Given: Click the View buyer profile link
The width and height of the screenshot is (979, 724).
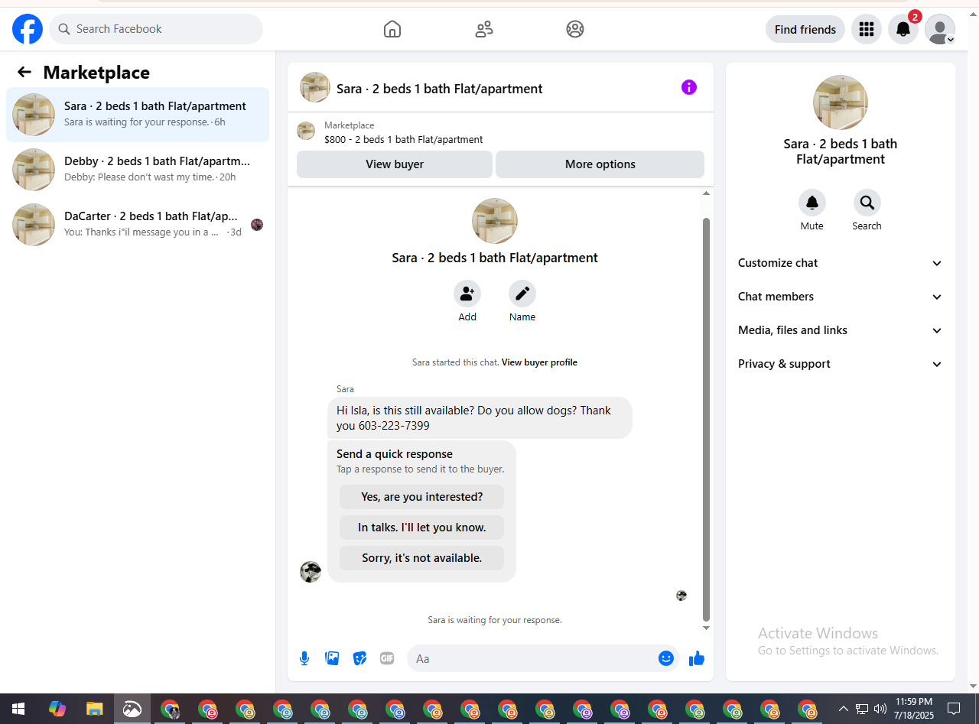Looking at the screenshot, I should (539, 362).
